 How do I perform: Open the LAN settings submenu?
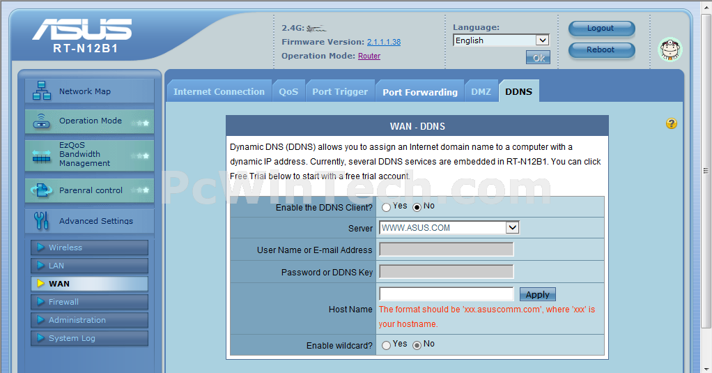pos(89,266)
